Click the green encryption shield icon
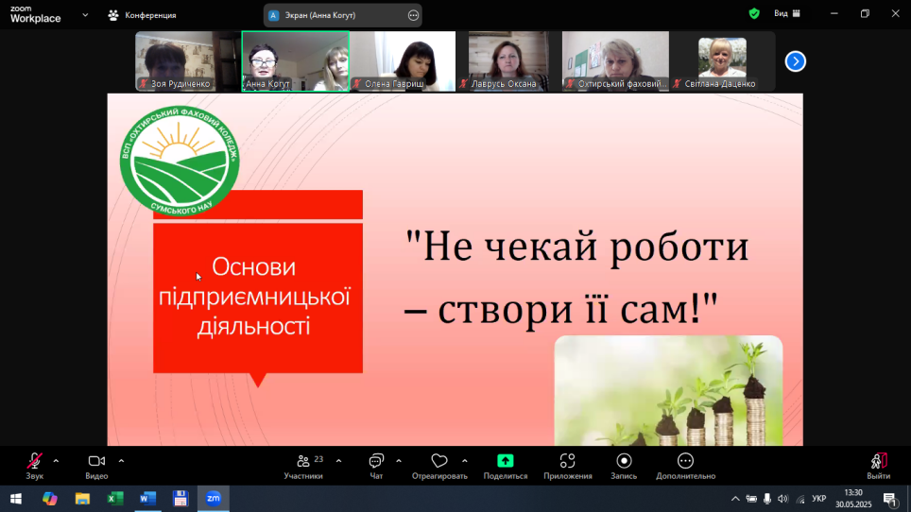 pos(754,14)
